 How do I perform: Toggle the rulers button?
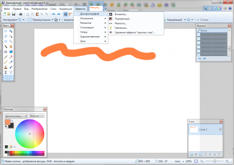pos(70,14)
